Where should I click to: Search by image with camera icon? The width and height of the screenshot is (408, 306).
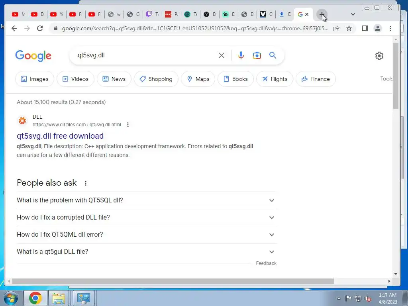257,55
